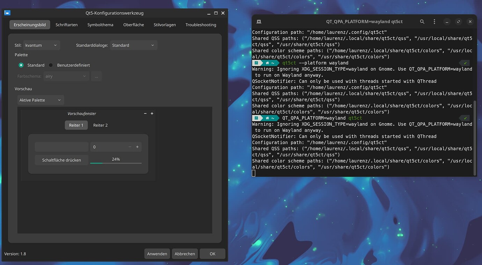Click the Schaltfläche drücken preview button
This screenshot has height=265, width=482.
tap(61, 160)
